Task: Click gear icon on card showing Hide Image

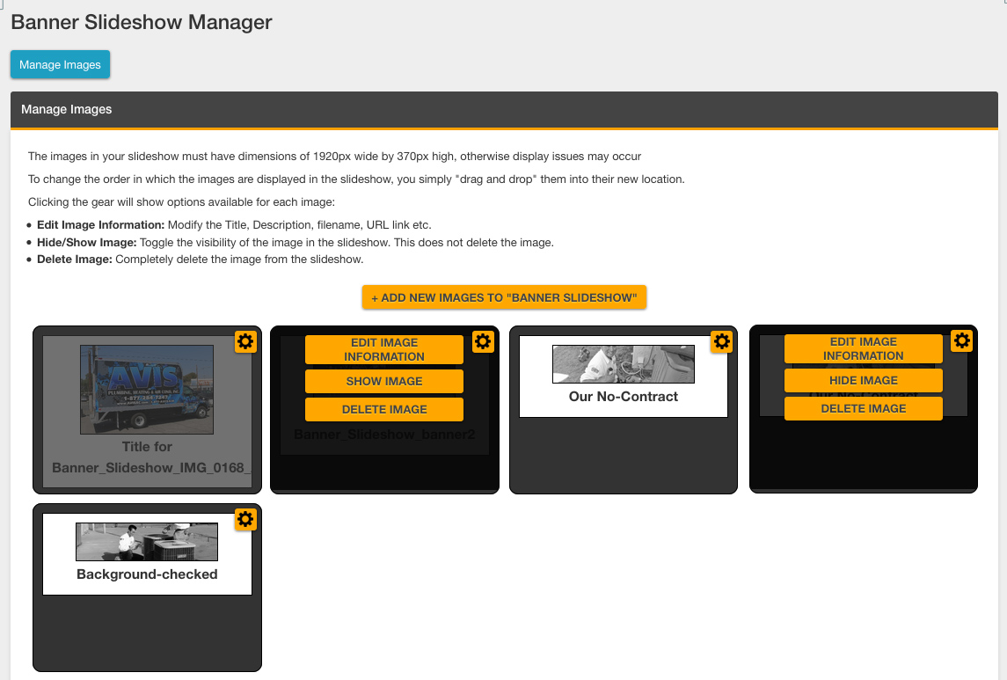Action: (x=962, y=340)
